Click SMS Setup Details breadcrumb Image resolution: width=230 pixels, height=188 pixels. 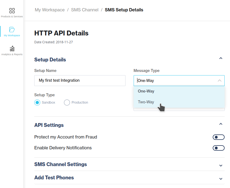pyautogui.click(x=124, y=10)
